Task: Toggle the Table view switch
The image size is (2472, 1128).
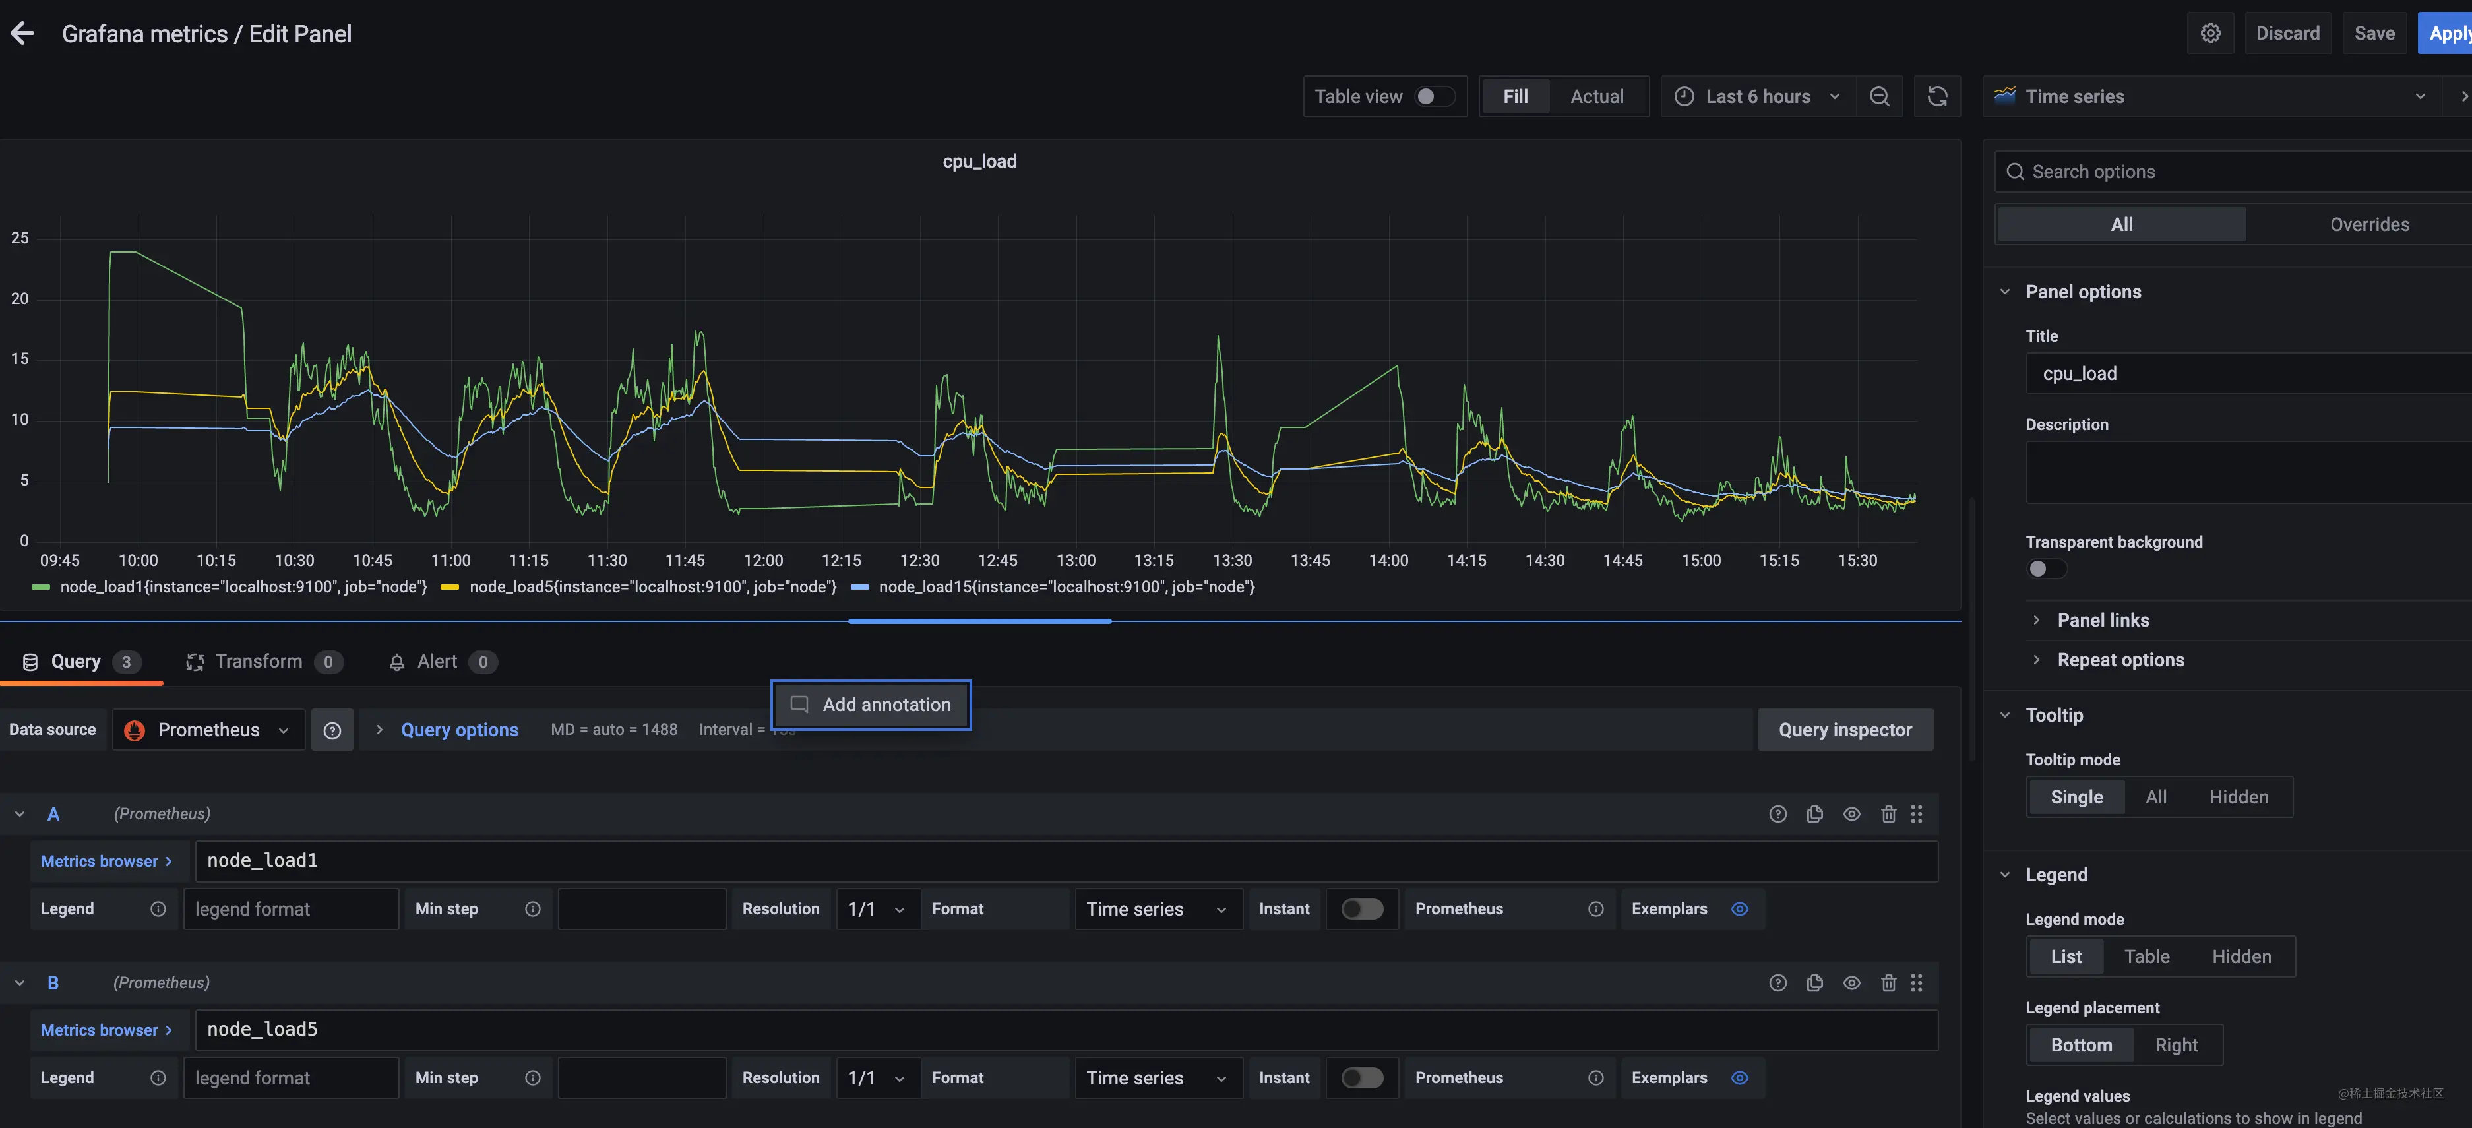Action: tap(1435, 96)
